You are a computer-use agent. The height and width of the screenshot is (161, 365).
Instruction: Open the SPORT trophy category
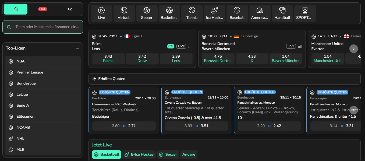[x=305, y=13]
